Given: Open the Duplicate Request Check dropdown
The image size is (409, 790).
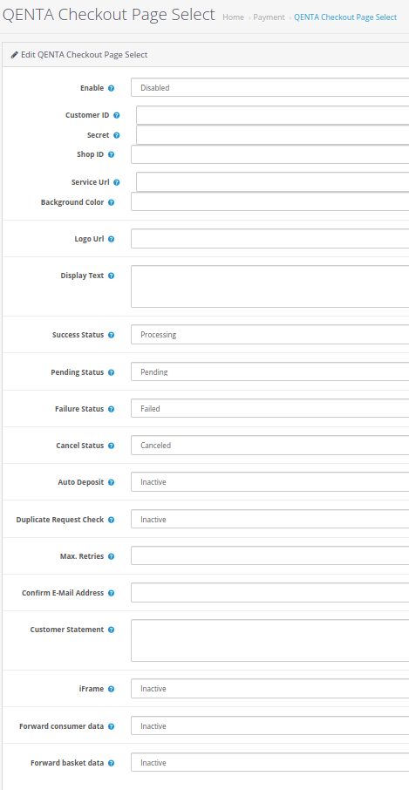Looking at the screenshot, I should pos(270,520).
